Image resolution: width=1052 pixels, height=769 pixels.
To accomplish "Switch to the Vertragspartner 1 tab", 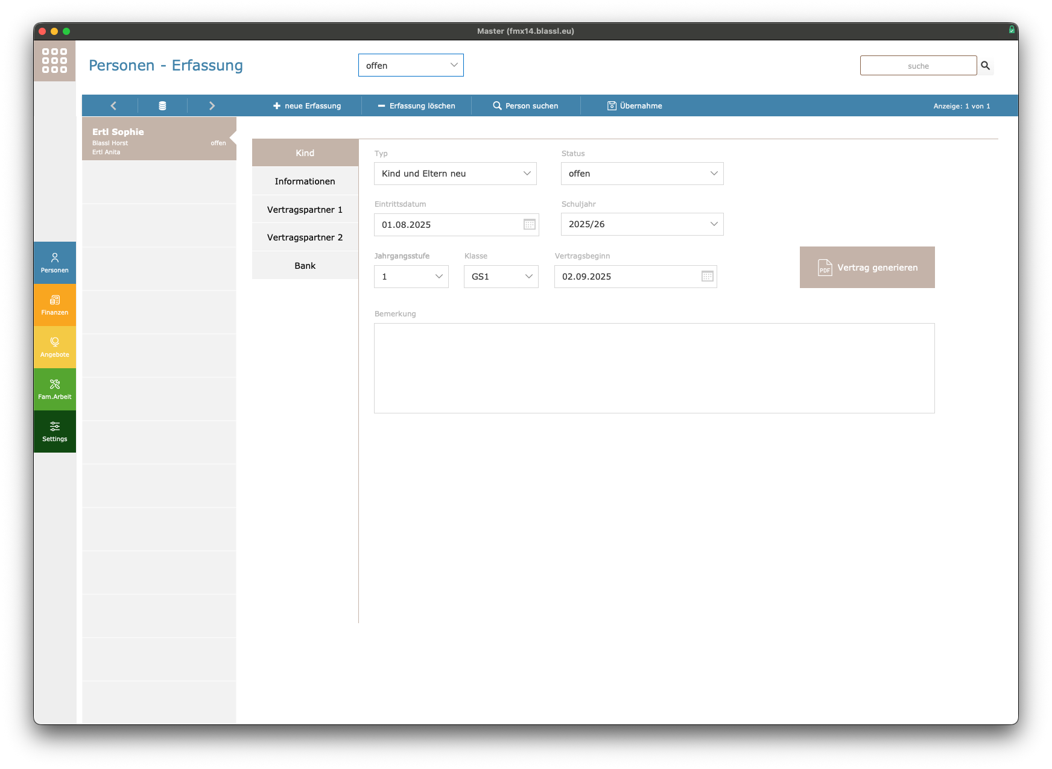I will tap(305, 210).
